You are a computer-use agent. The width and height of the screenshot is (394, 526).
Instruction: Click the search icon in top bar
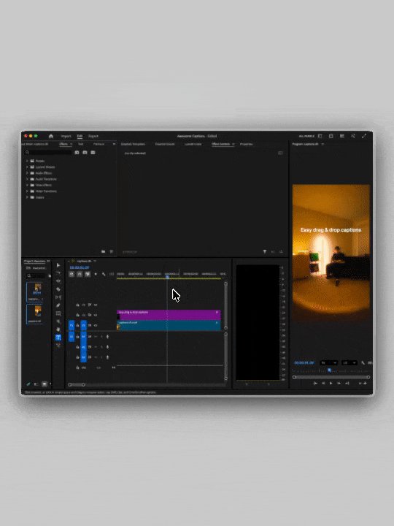[353, 136]
